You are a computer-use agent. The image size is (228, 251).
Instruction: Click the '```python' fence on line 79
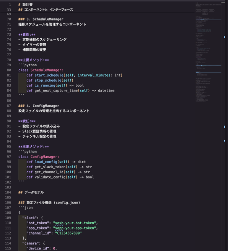28,65
